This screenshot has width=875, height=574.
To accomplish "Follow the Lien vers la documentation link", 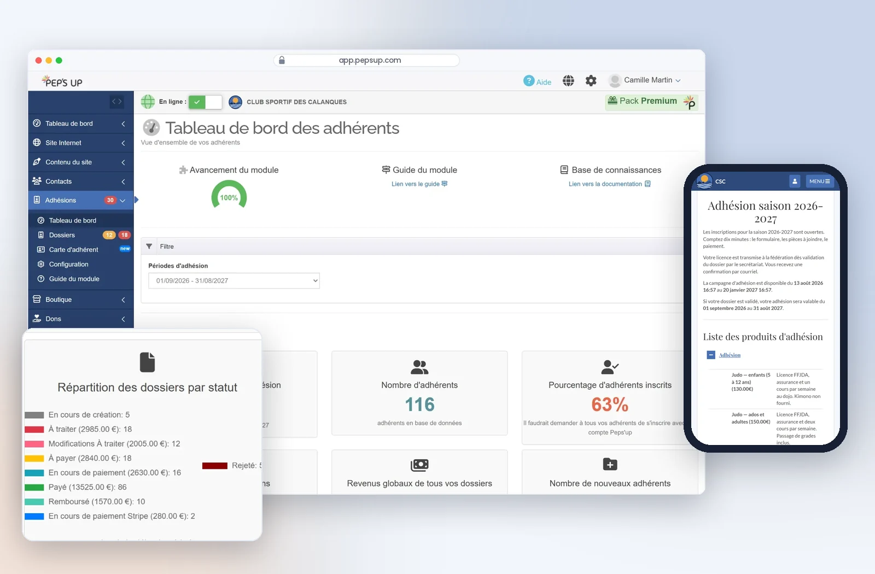I will 610,184.
